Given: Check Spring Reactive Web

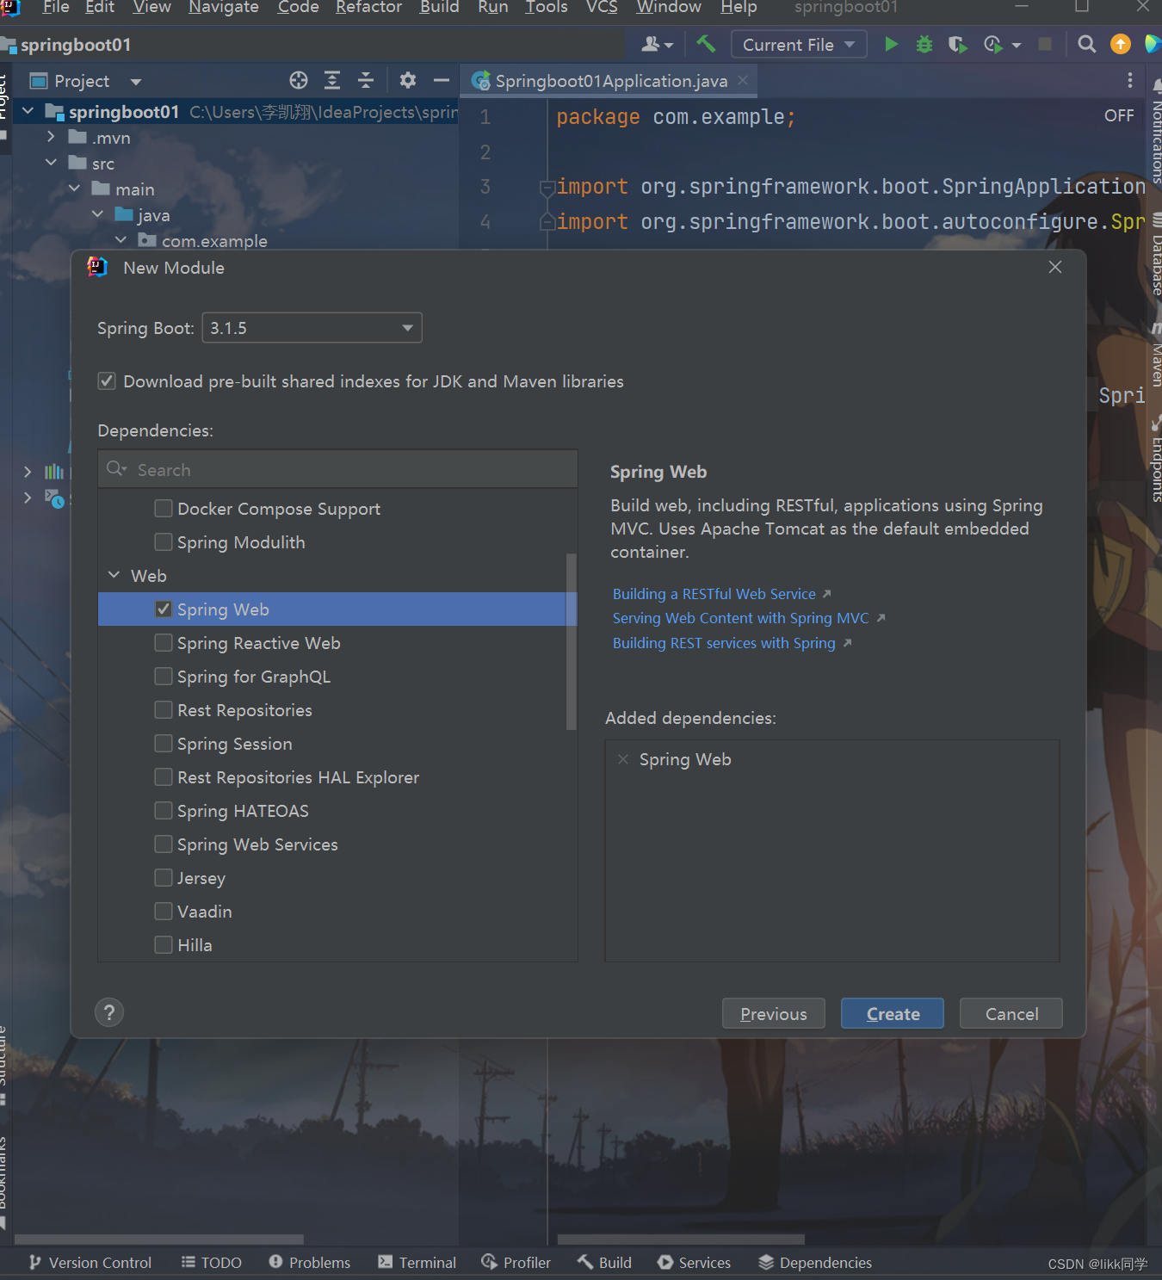Looking at the screenshot, I should tap(164, 643).
